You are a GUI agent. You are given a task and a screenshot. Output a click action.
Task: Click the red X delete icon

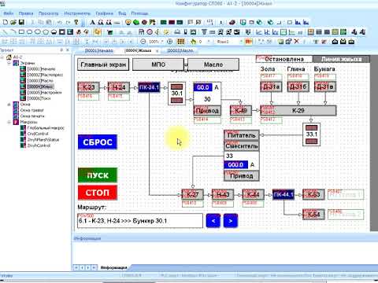pos(297,42)
